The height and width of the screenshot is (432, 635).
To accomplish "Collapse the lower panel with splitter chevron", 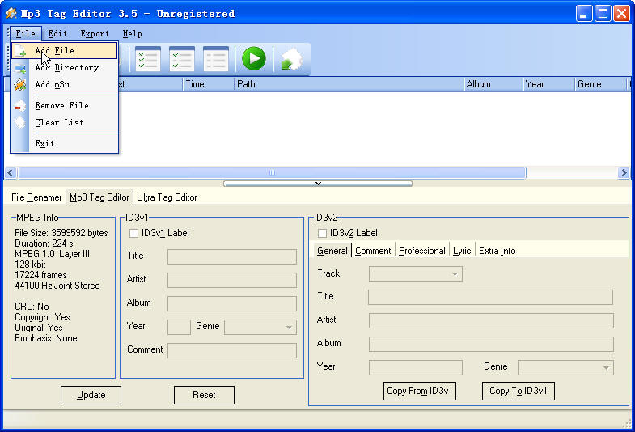I will click(x=318, y=184).
